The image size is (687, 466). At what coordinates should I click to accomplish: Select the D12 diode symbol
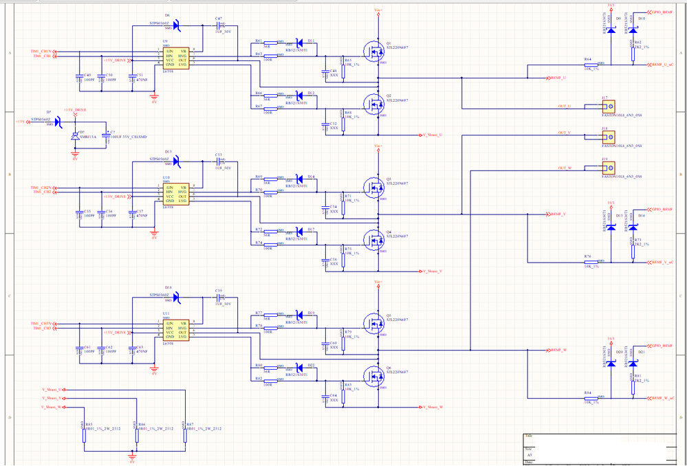pos(300,95)
